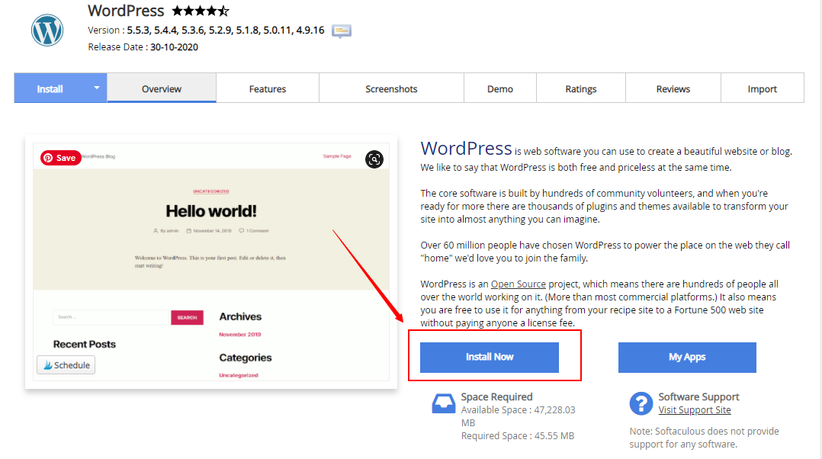Open the Install tab

click(x=50, y=88)
